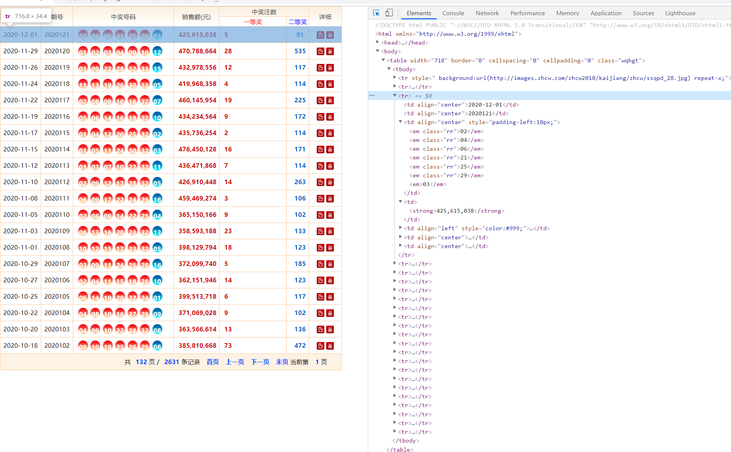731x452 pixels.
Task: Click previous page link 上一页
Action: pyautogui.click(x=235, y=362)
